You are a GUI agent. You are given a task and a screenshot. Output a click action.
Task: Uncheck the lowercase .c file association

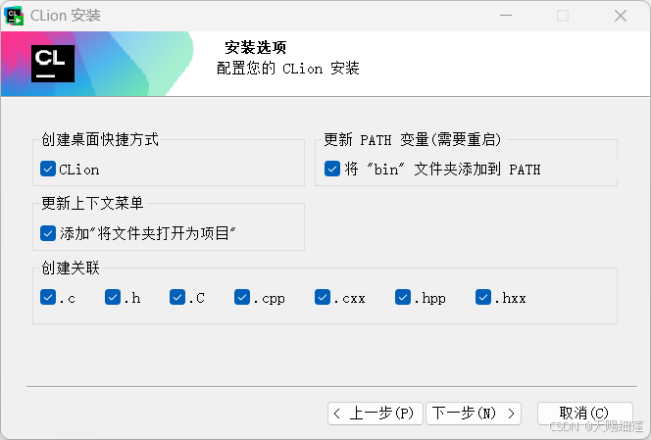coord(48,297)
